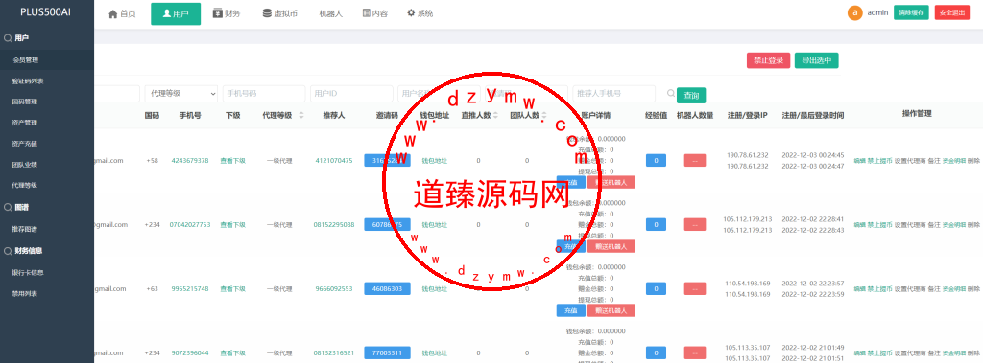The width and height of the screenshot is (983, 363).
Task: Click 删除 for the 105.113.35.107 row
Action: click(973, 353)
